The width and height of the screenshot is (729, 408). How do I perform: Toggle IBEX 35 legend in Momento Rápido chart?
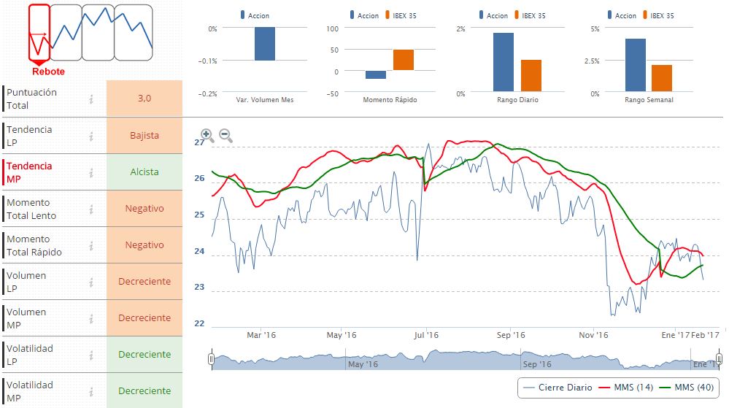(401, 15)
